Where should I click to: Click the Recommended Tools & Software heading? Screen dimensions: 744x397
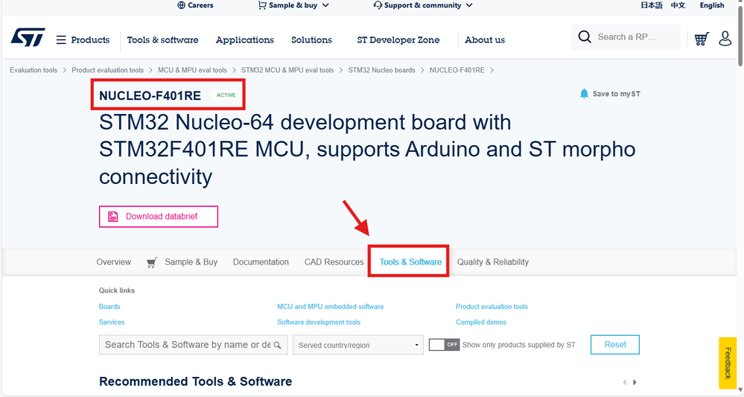click(195, 382)
